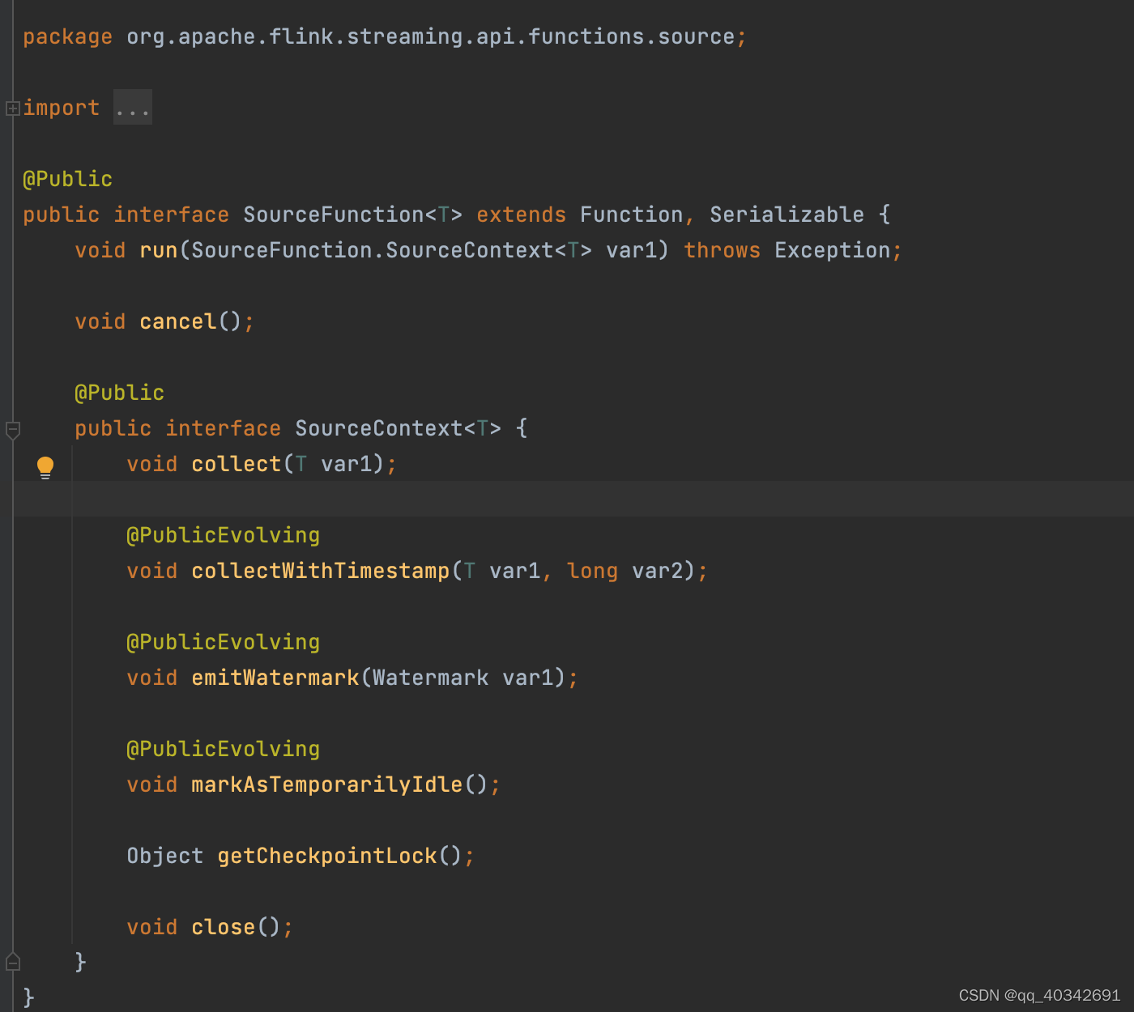The width and height of the screenshot is (1134, 1012).
Task: Click the Watermark parameter type
Action: tap(430, 678)
